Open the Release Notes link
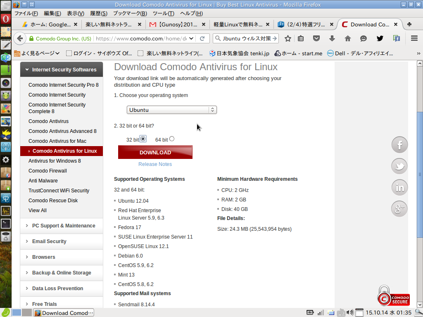This screenshot has height=317, width=423. [x=155, y=164]
